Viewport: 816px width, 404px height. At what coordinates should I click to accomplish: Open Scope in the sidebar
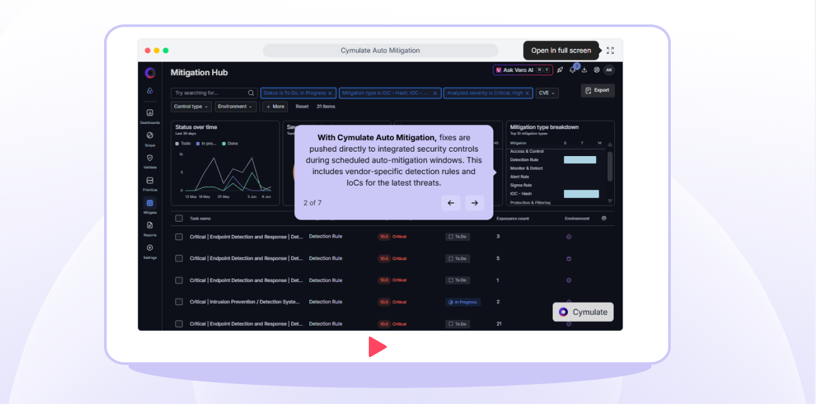coord(150,139)
